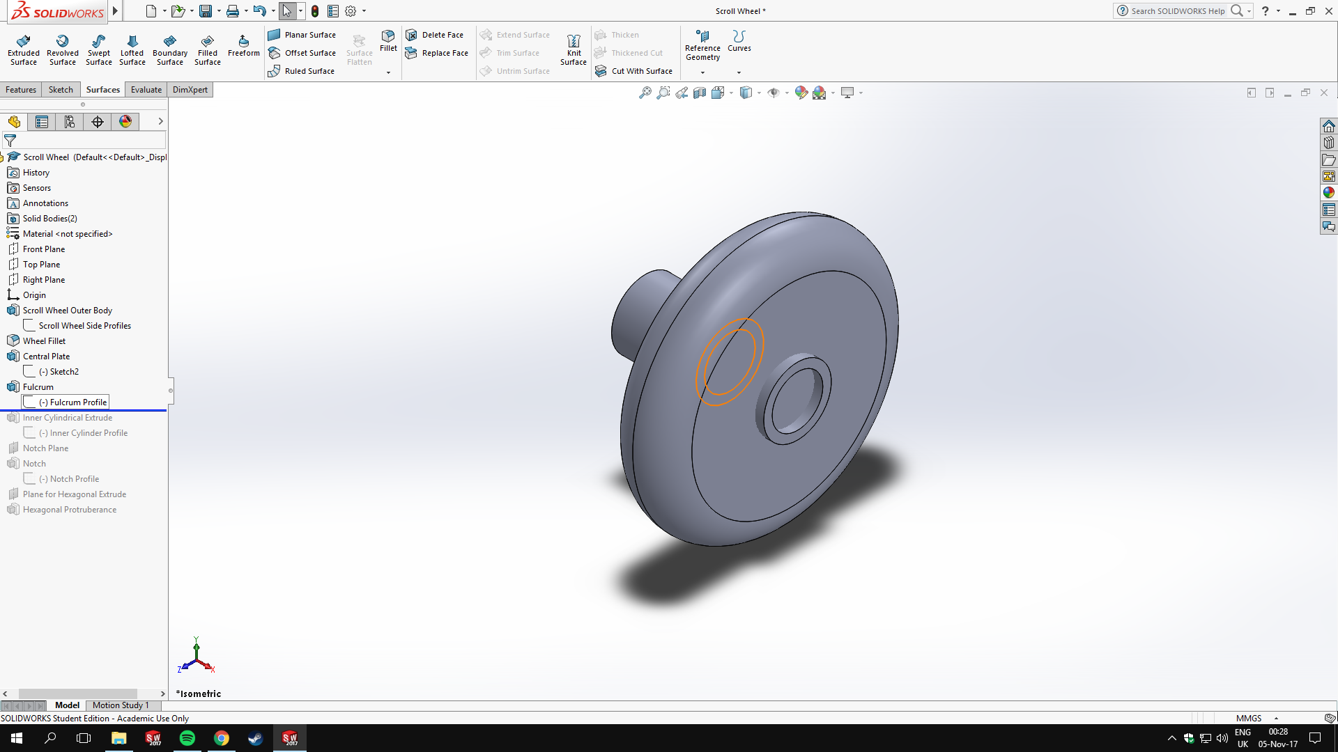Expand the SOLIDWORKS main menu arrow
Image resolution: width=1338 pixels, height=752 pixels.
coord(115,11)
